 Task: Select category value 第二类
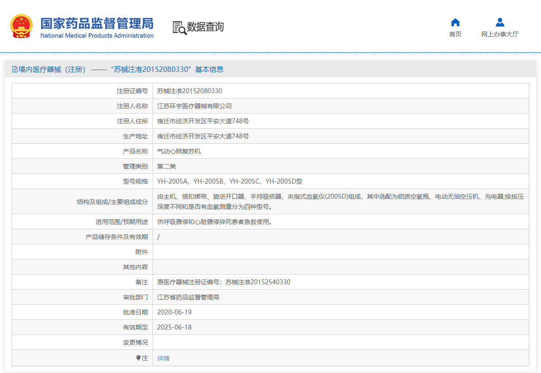click(167, 166)
